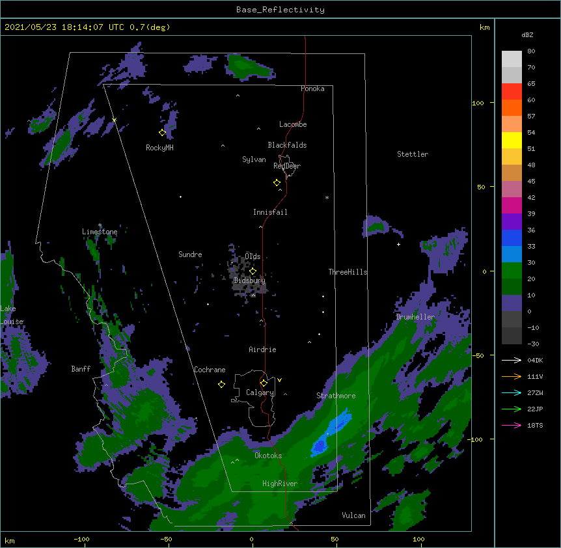Click the Okotoks label
This screenshot has height=548, width=561.
(268, 456)
